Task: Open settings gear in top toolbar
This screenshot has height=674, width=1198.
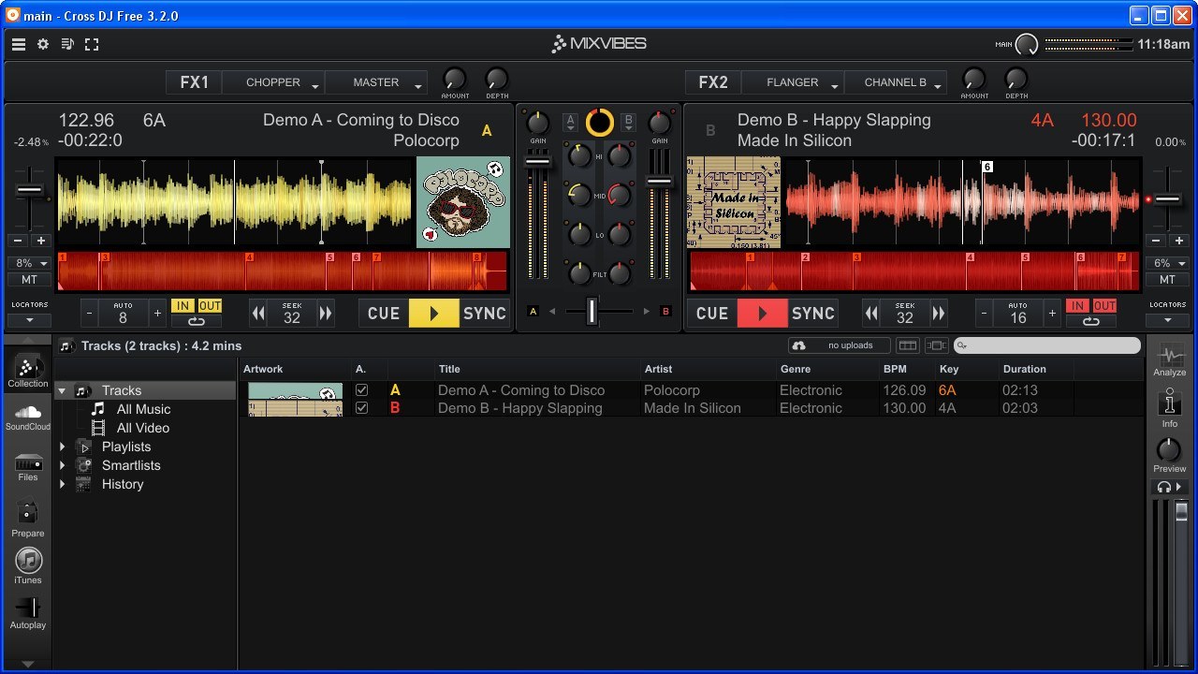Action: click(x=43, y=44)
